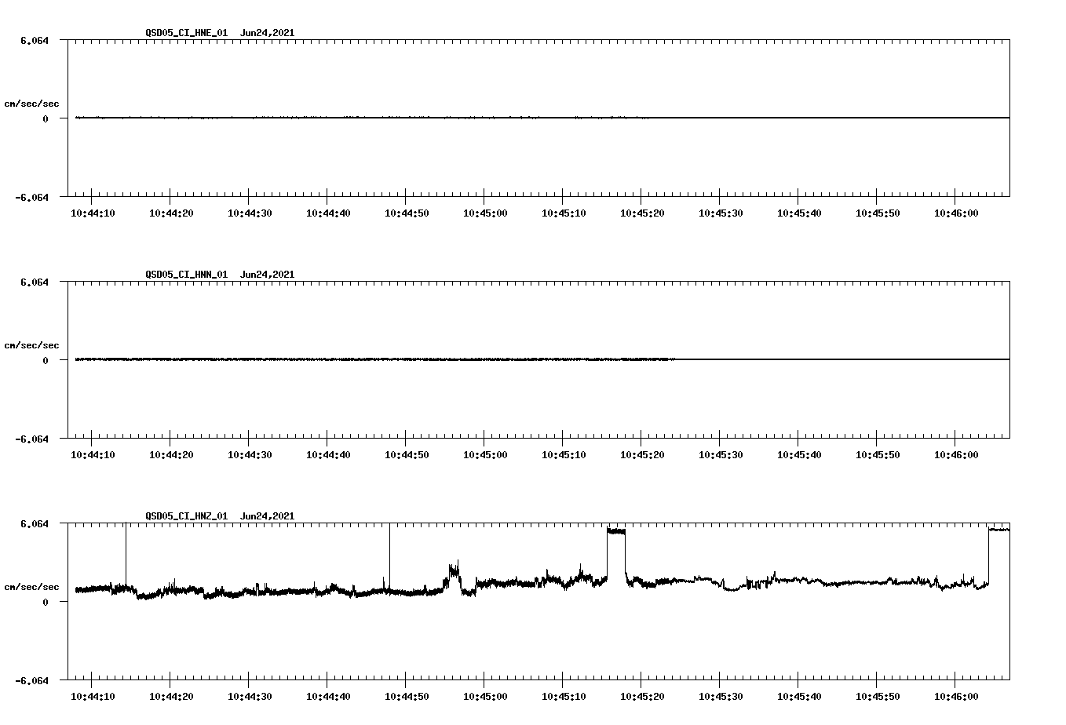Click the cm/sec/sec unit label on the HNZ plot
The image size is (1066, 725).
click(x=32, y=587)
